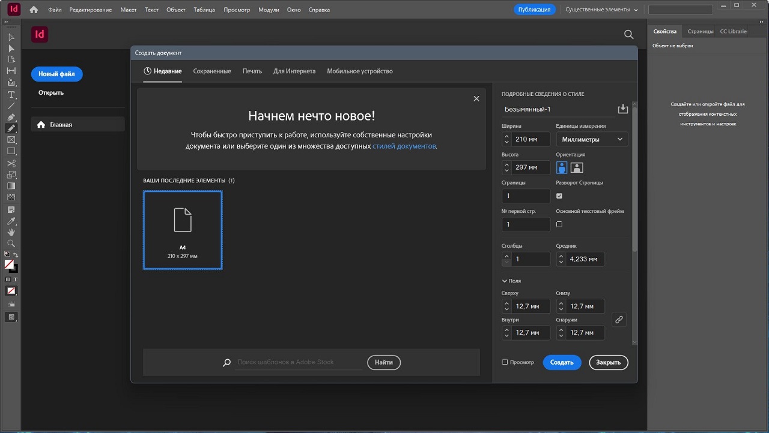Click the 'Создать' button
769x433 pixels.
pyautogui.click(x=562, y=362)
